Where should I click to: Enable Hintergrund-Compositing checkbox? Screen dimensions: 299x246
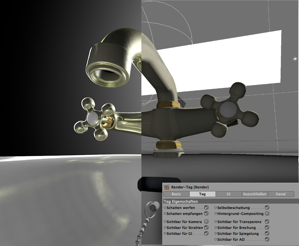(x=267, y=214)
